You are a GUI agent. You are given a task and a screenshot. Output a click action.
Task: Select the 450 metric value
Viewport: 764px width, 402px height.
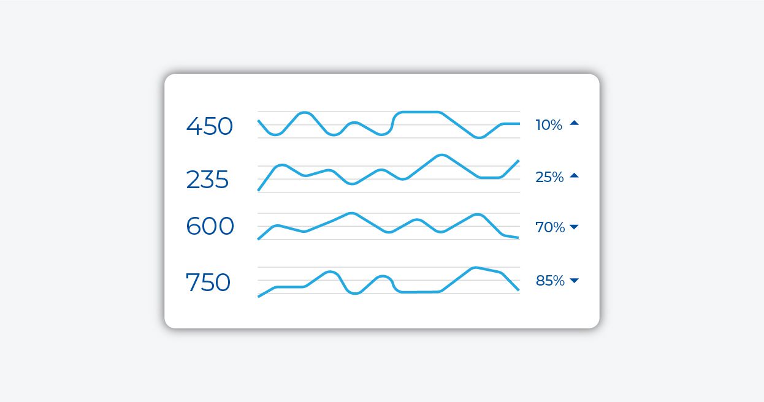coord(209,127)
